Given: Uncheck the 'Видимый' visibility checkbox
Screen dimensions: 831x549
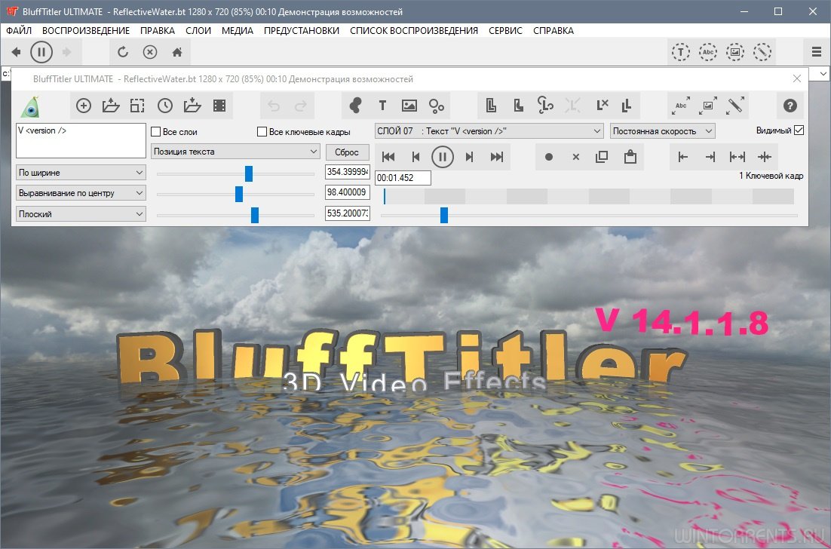Looking at the screenshot, I should (x=799, y=130).
